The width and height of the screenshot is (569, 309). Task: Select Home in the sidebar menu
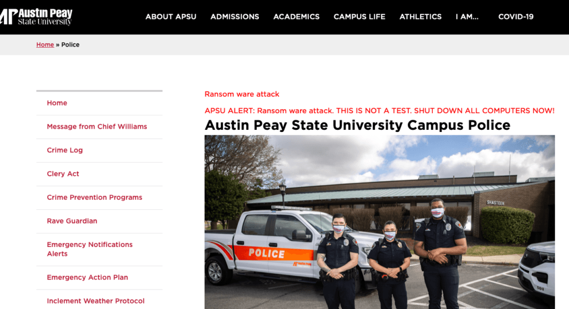click(57, 103)
